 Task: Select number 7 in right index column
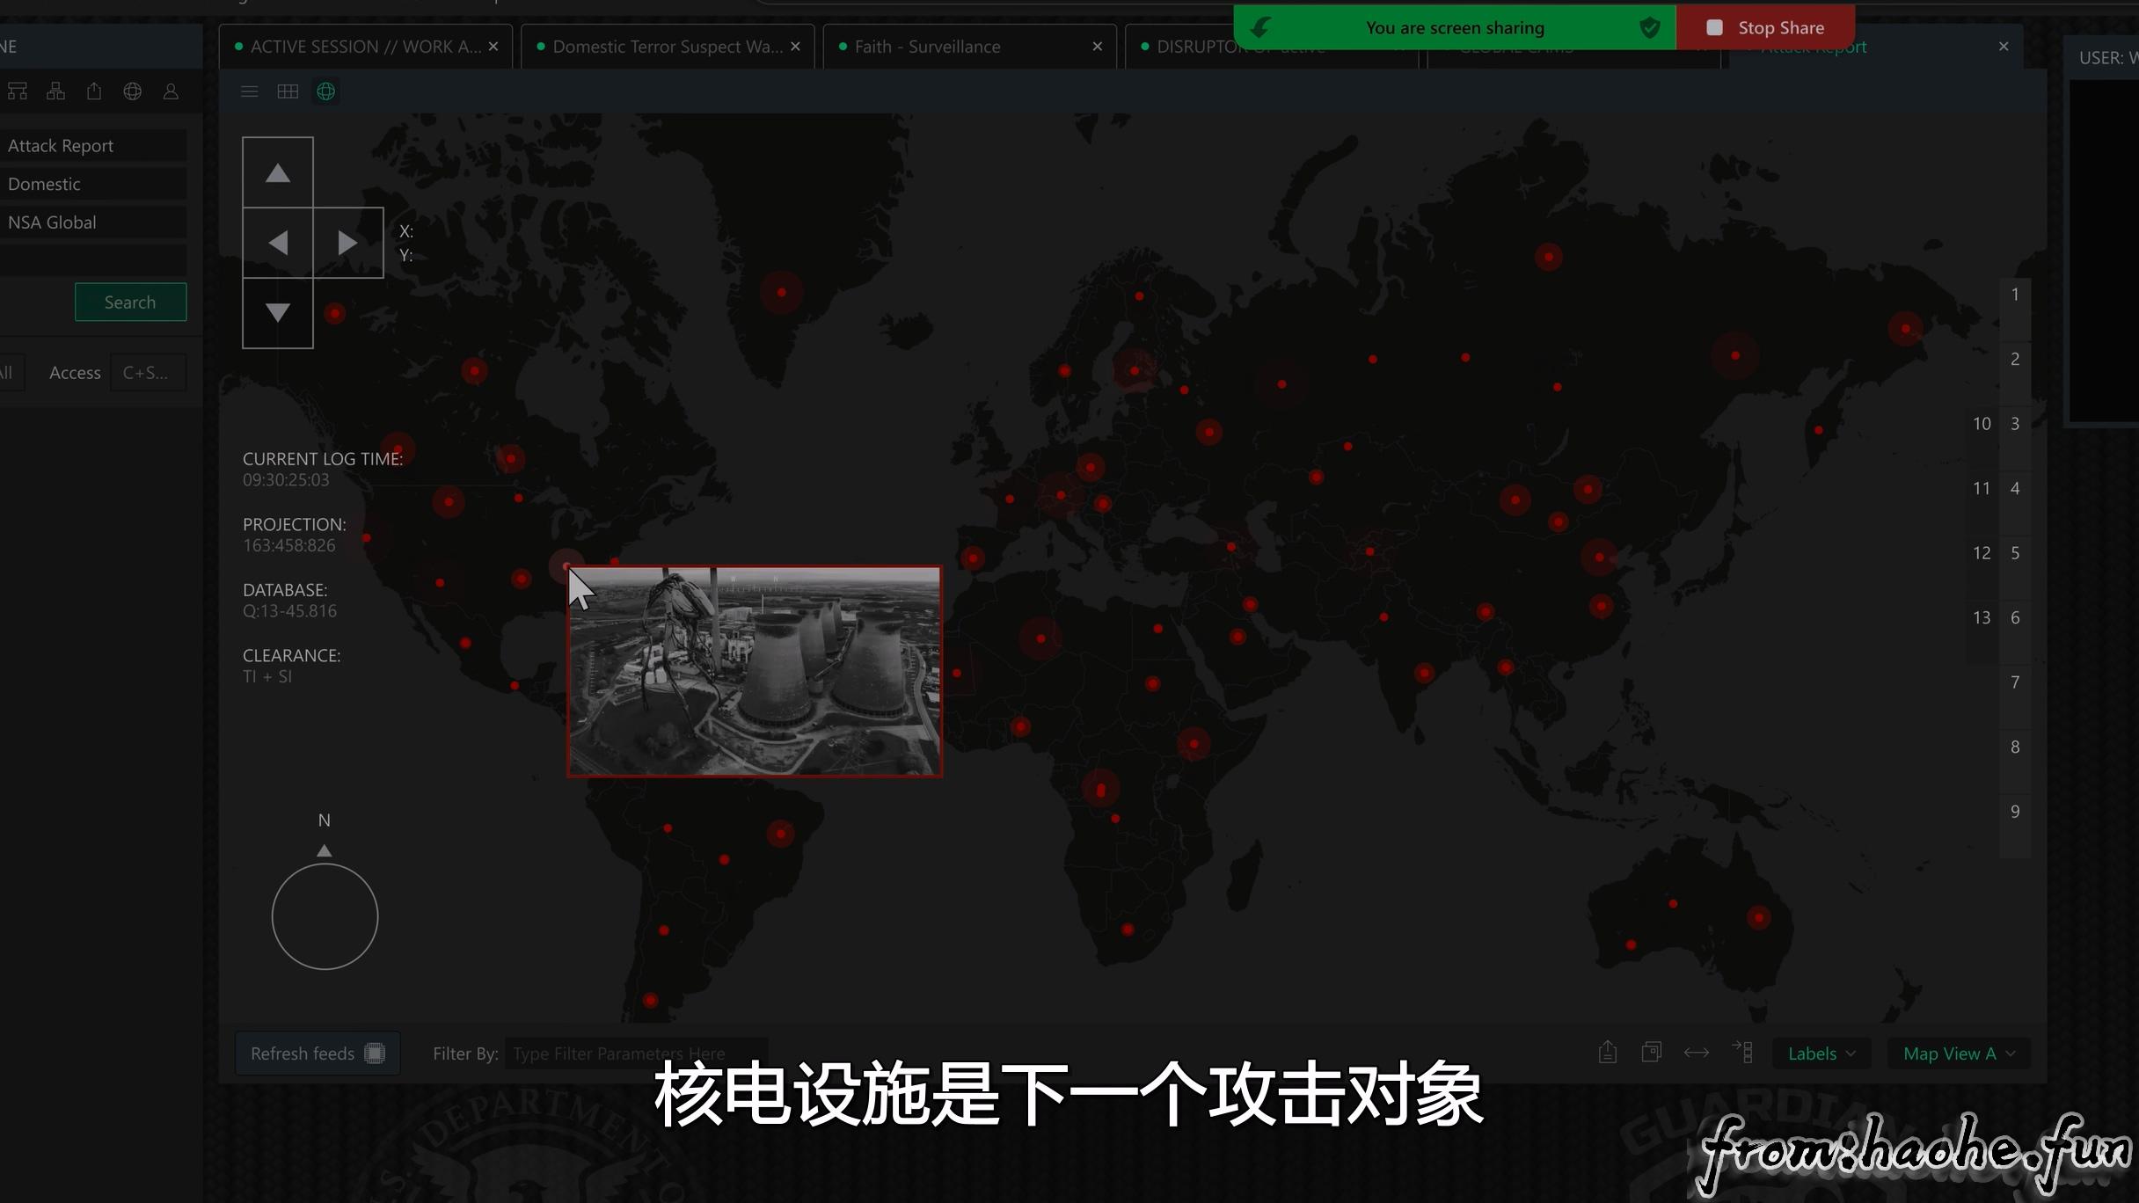tap(2015, 682)
